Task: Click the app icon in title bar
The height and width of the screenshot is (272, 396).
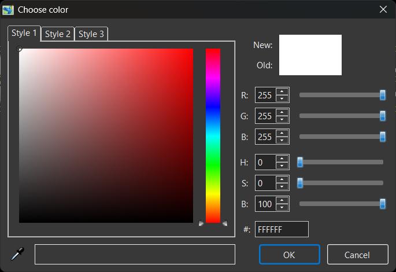Action: coord(8,9)
